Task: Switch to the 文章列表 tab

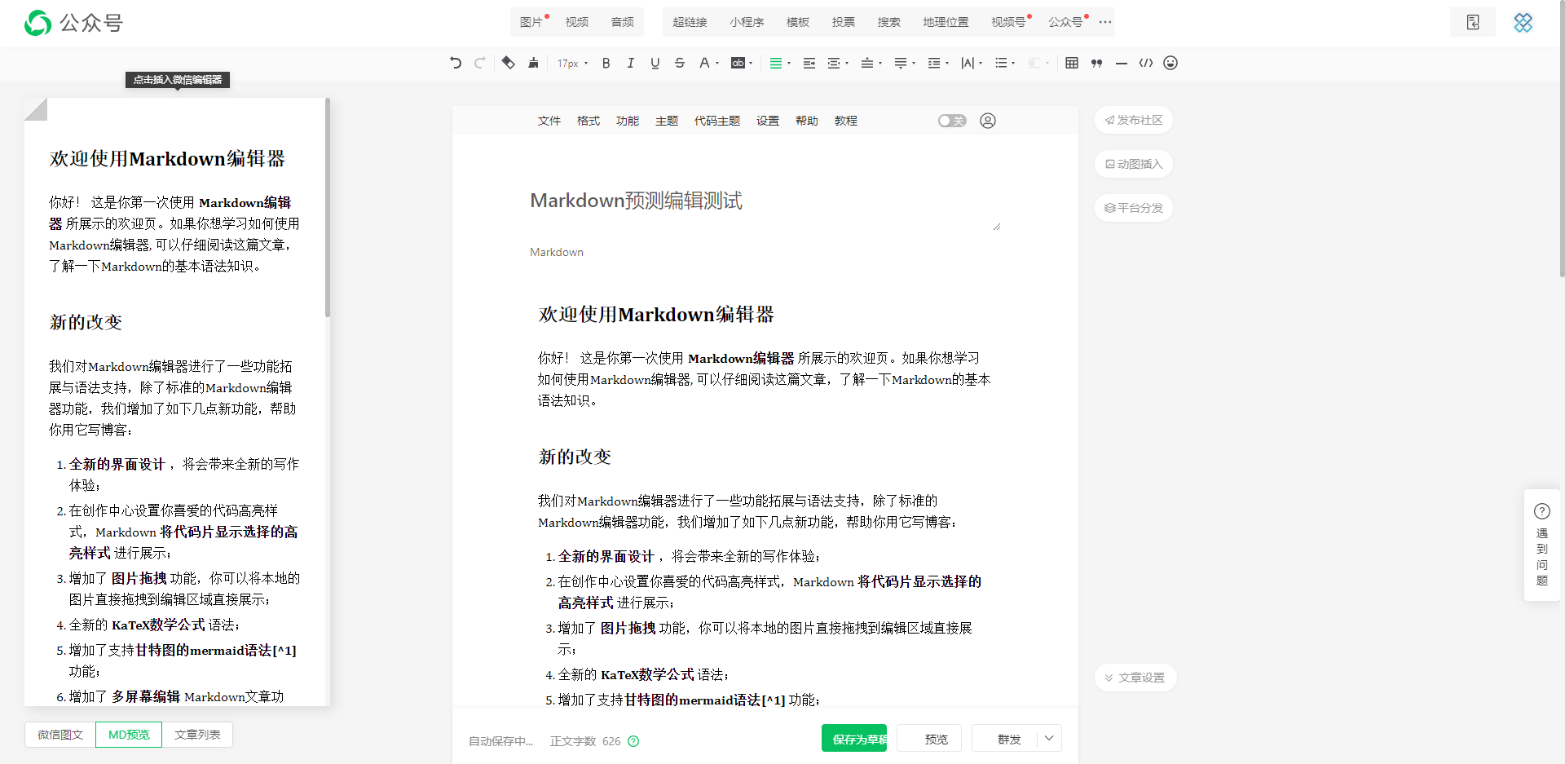Action: click(197, 735)
